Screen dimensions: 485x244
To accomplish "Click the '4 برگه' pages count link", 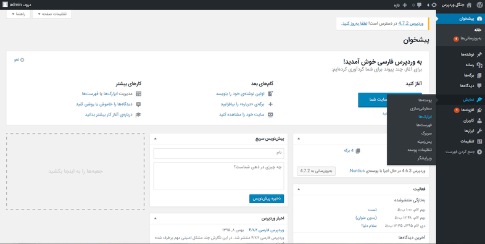I will coord(348,151).
